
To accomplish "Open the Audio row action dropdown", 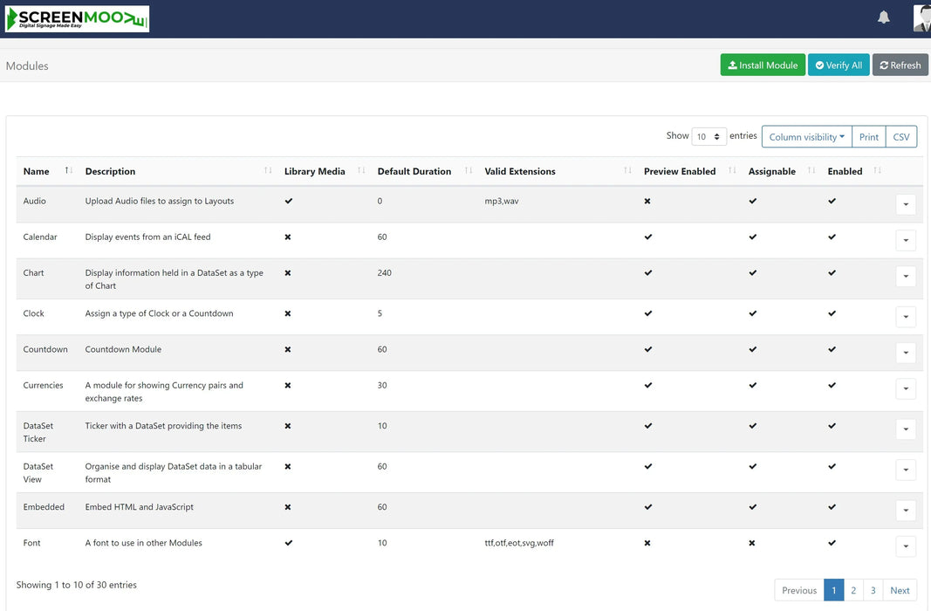I will (906, 204).
